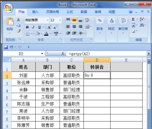Image resolution: width=152 pixels, height=129 pixels.
Task: Click the font color red A swatch
Action: pyautogui.click(x=46, y=33)
